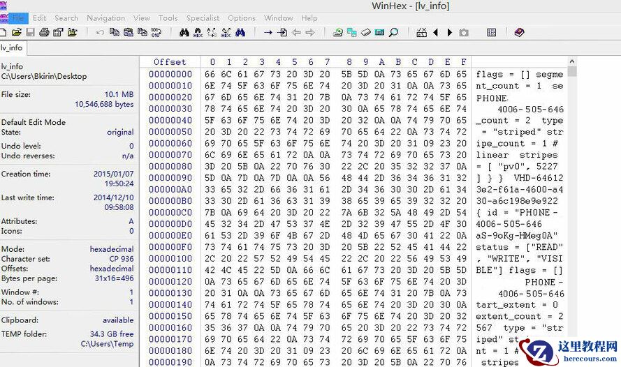
Task: Open the Options menu
Action: (x=242, y=18)
